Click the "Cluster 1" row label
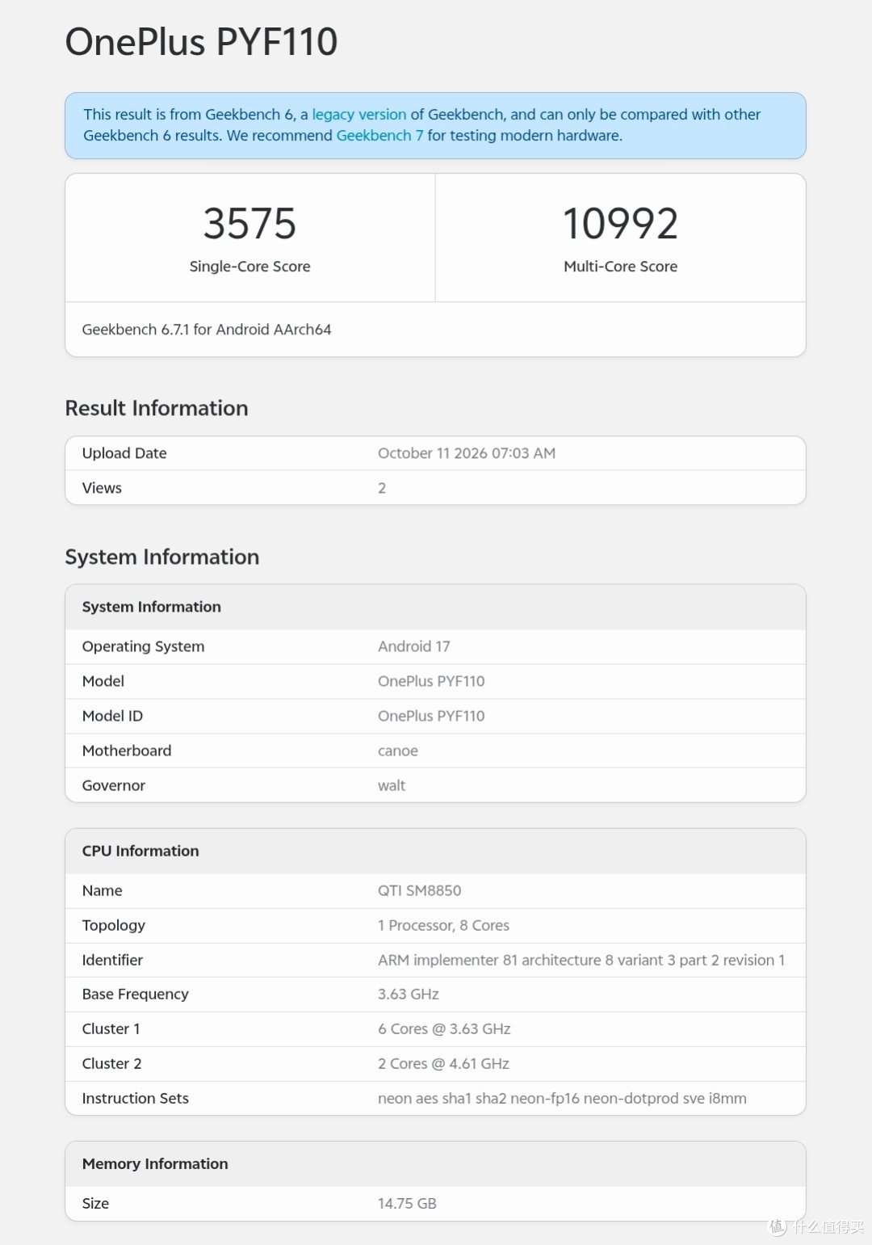The width and height of the screenshot is (872, 1245). [111, 1028]
